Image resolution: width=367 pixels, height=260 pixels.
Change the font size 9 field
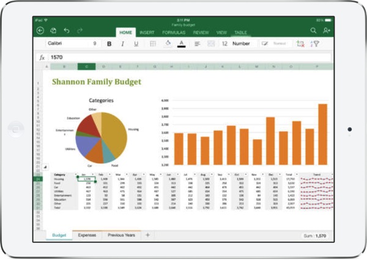click(95, 43)
